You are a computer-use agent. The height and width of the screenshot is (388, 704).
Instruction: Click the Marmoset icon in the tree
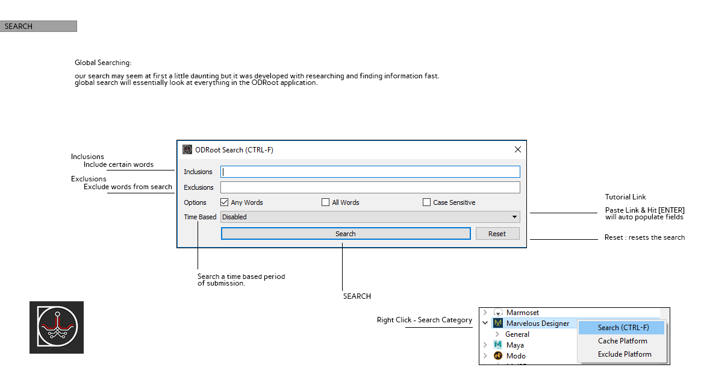(x=498, y=313)
